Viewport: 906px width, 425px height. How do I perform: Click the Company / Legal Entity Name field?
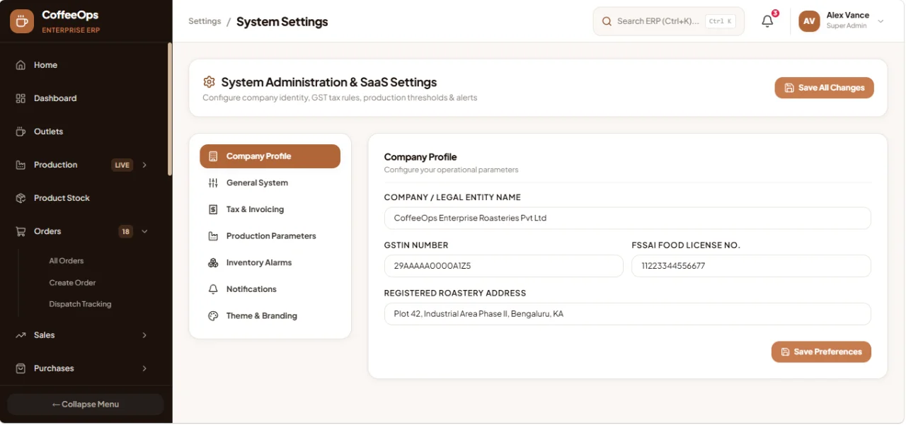(x=627, y=218)
